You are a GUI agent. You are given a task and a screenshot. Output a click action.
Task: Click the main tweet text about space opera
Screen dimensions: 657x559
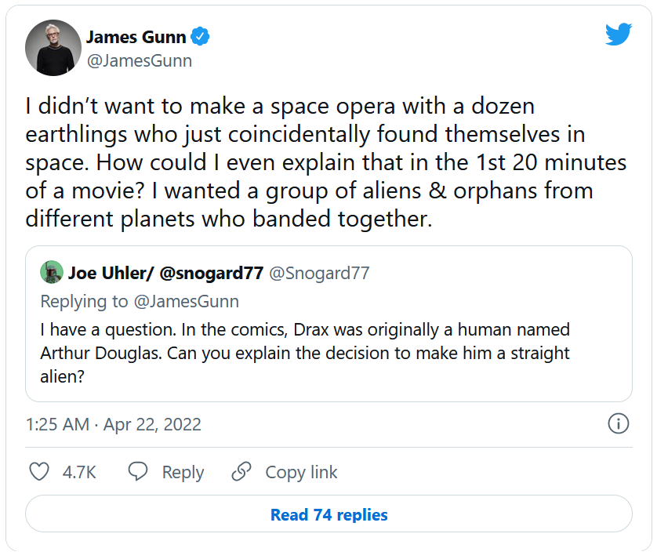click(304, 162)
